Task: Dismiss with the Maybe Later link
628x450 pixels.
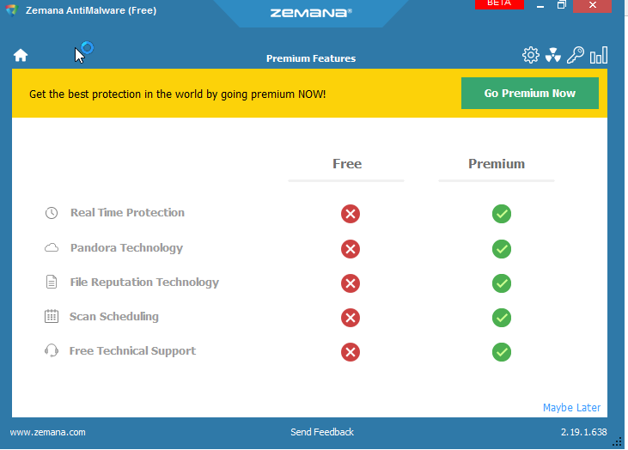Action: click(571, 408)
